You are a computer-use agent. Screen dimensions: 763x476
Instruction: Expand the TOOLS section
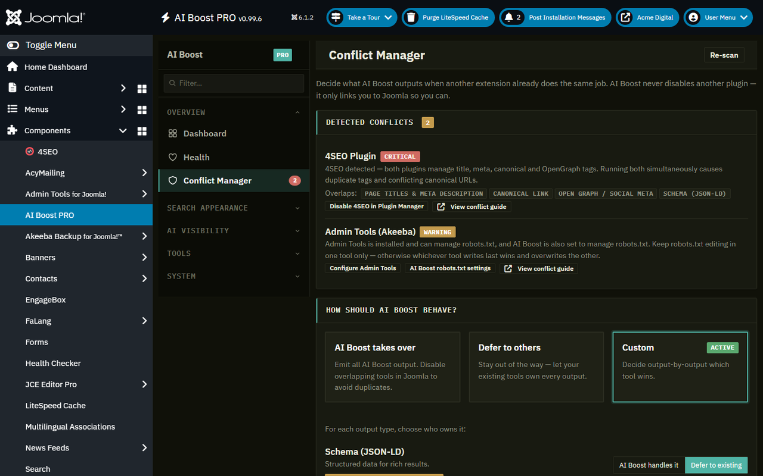point(234,253)
